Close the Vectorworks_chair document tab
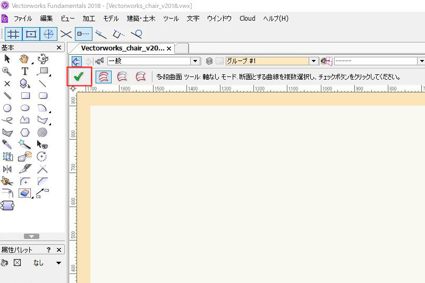 (169, 48)
